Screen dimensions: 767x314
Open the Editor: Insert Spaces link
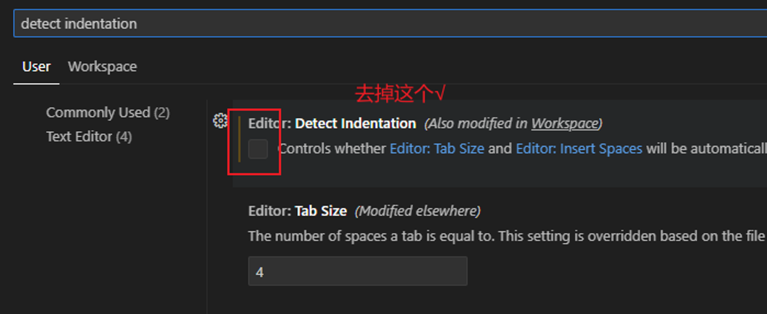pyautogui.click(x=578, y=149)
